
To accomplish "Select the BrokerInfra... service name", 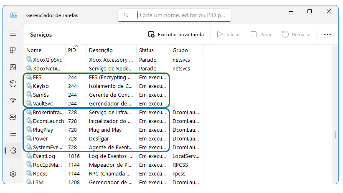I will pyautogui.click(x=48, y=113).
